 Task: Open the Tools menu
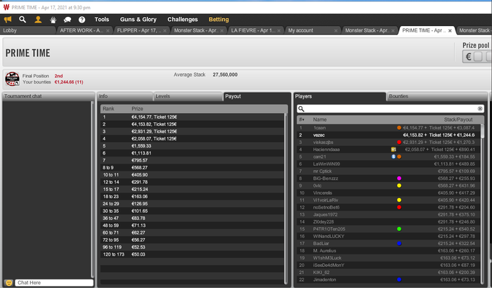[102, 20]
